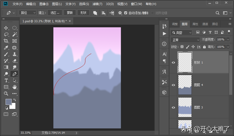Viewport: 234px width, 136px height.
Task: Swap foreground and background colors
Action: [15, 100]
